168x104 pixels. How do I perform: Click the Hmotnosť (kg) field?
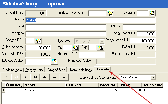tap(92, 55)
